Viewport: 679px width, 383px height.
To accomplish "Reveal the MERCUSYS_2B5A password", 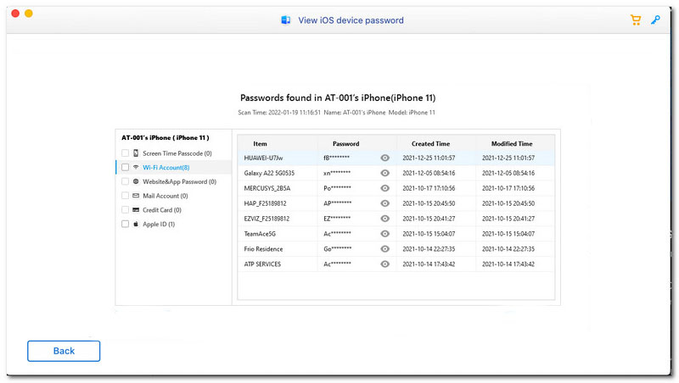I will 385,188.
